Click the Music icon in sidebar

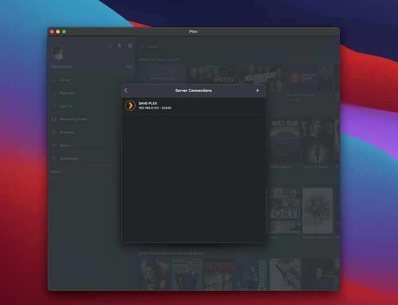54,145
